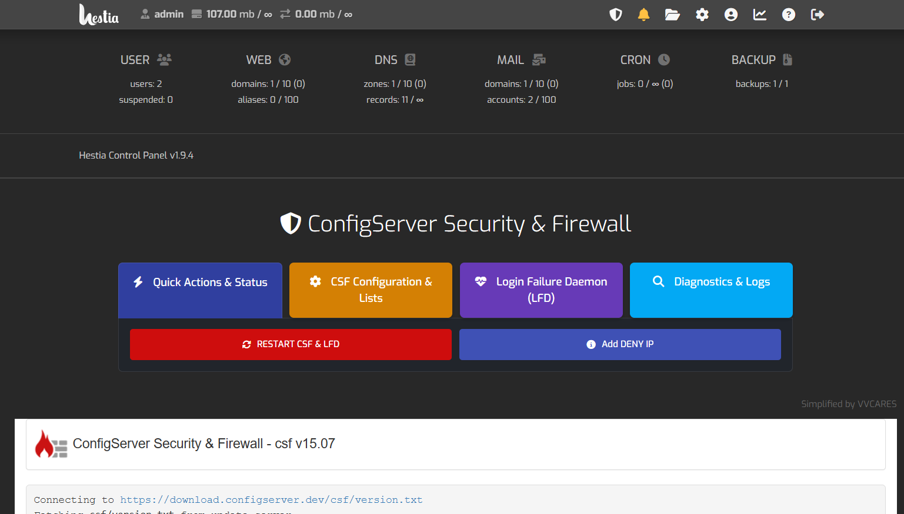Open the firewall shield icon in header
The width and height of the screenshot is (904, 514).
point(615,15)
